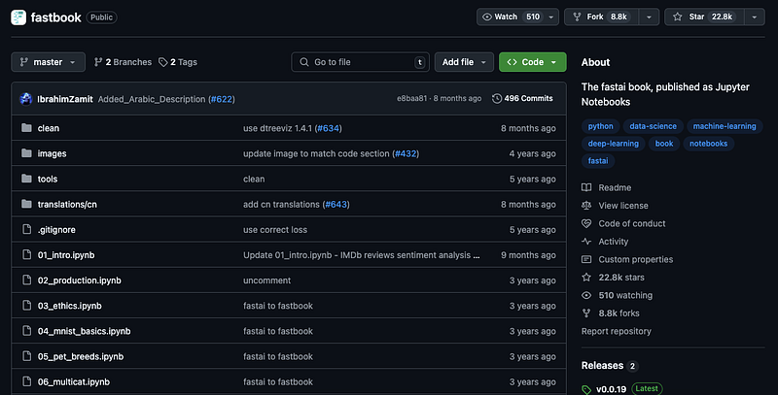This screenshot has height=395, width=778.
Task: Click the tools folder icon
Action: click(27, 179)
